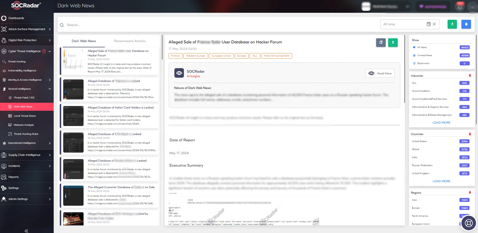This screenshot has width=478, height=233.
Task: Open Vulnerability Intelligence page
Action: click(x=22, y=71)
